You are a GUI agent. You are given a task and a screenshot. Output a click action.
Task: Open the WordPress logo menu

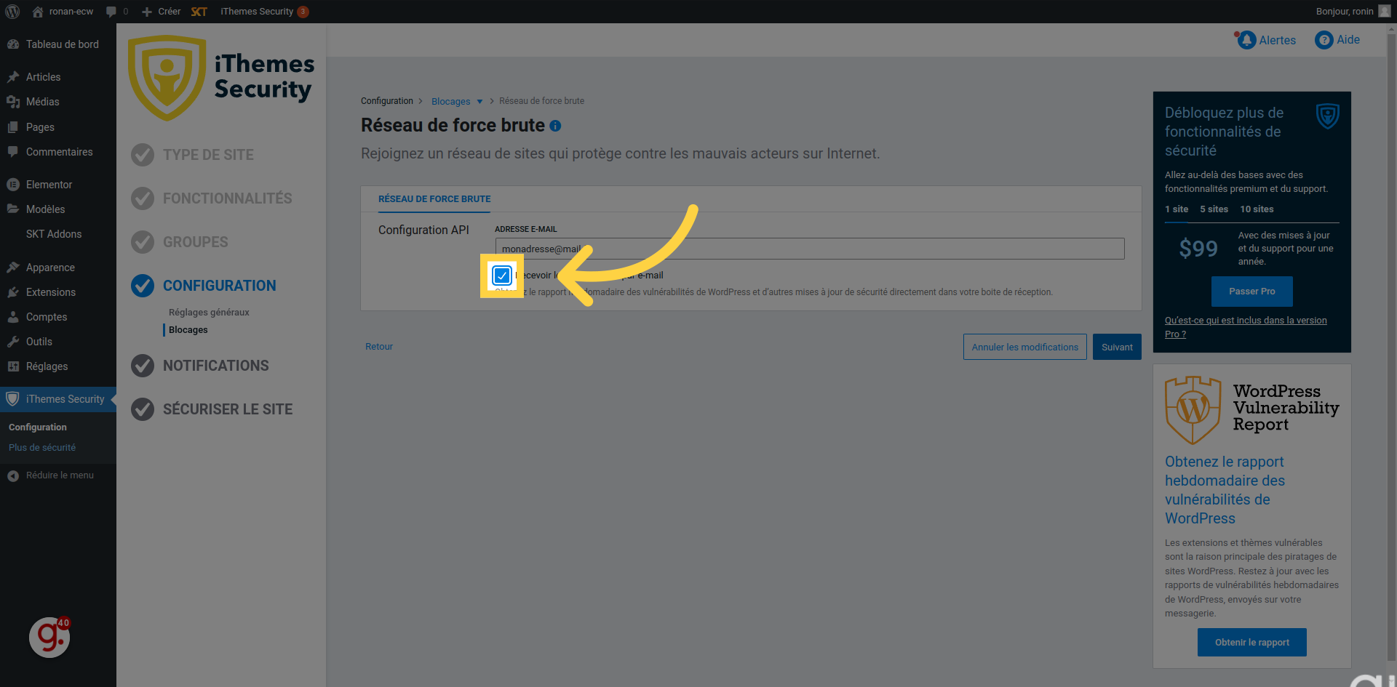point(12,12)
